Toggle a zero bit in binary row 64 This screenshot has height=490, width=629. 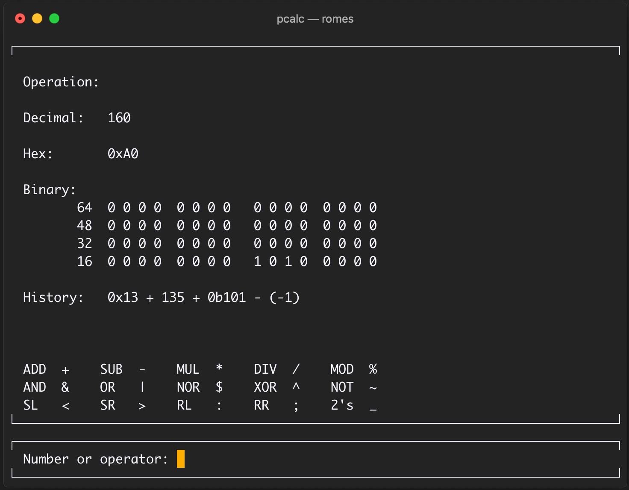tap(111, 207)
